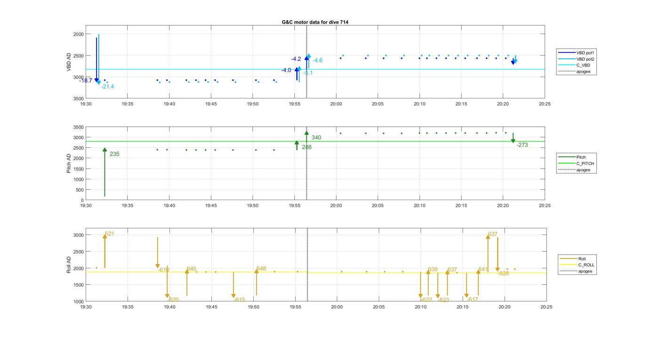This screenshot has height=339, width=659.
Task: Click the 639 roll annotation
Action: 433,270
